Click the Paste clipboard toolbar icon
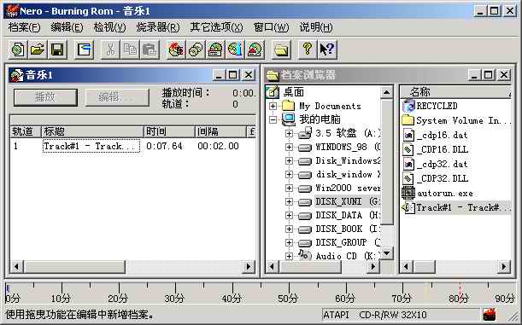 (150, 49)
